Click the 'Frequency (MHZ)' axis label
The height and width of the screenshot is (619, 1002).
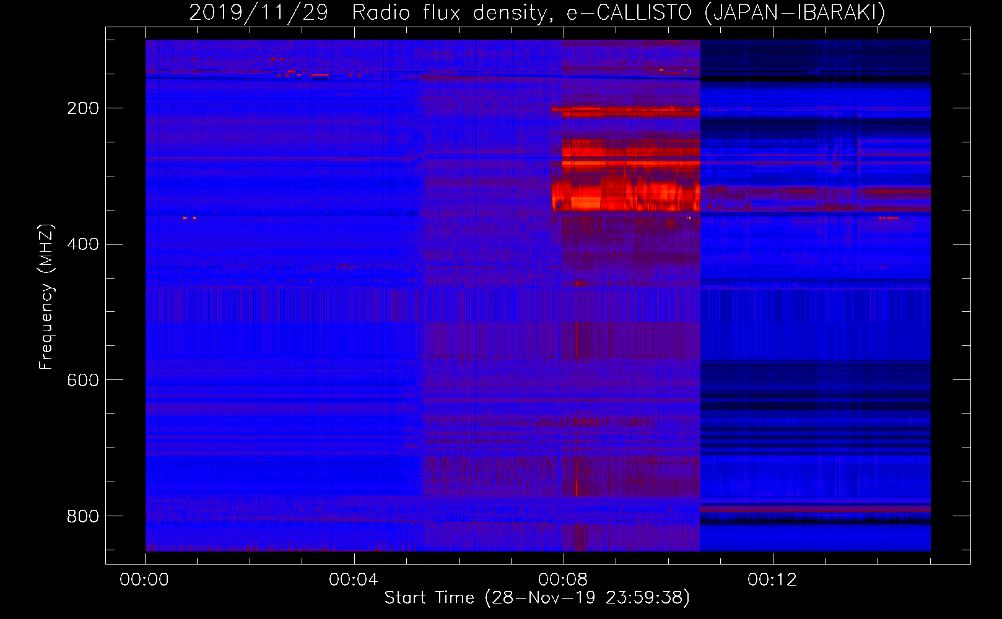point(46,297)
